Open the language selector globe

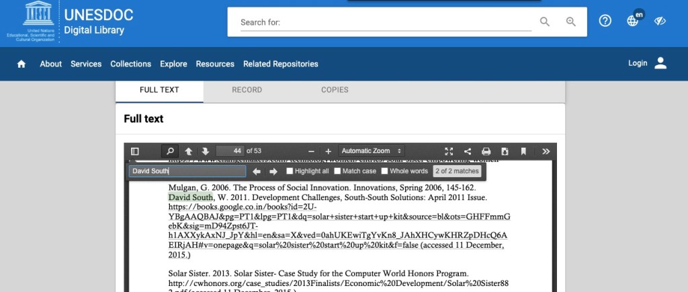[632, 21]
